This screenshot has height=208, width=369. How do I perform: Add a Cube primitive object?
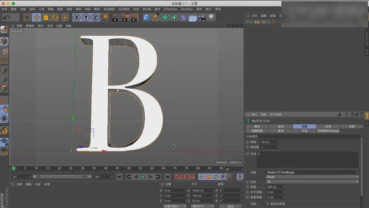(x=146, y=17)
